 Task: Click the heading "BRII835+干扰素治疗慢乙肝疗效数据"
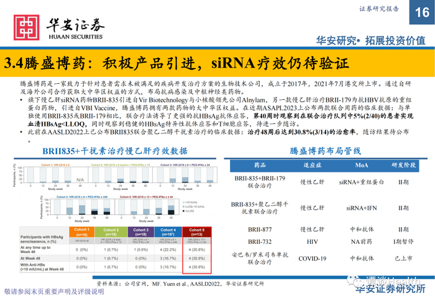(x=115, y=151)
